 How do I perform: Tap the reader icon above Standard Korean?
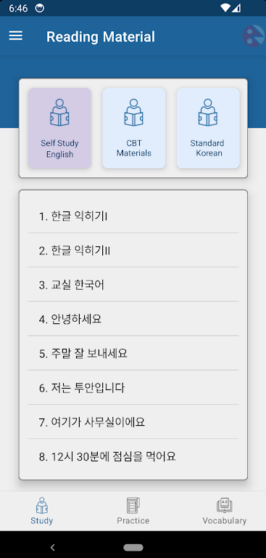(x=208, y=113)
